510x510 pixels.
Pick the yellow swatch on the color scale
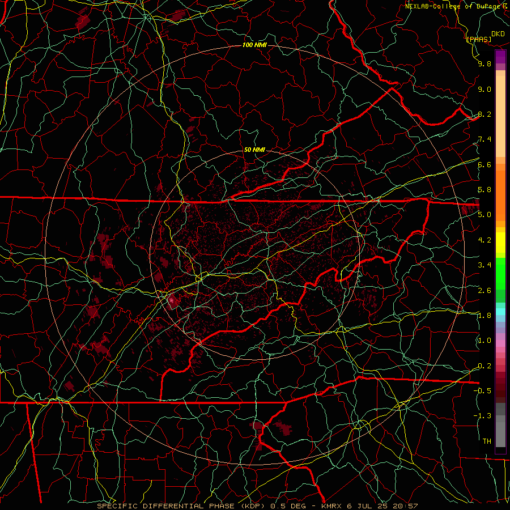(x=500, y=243)
